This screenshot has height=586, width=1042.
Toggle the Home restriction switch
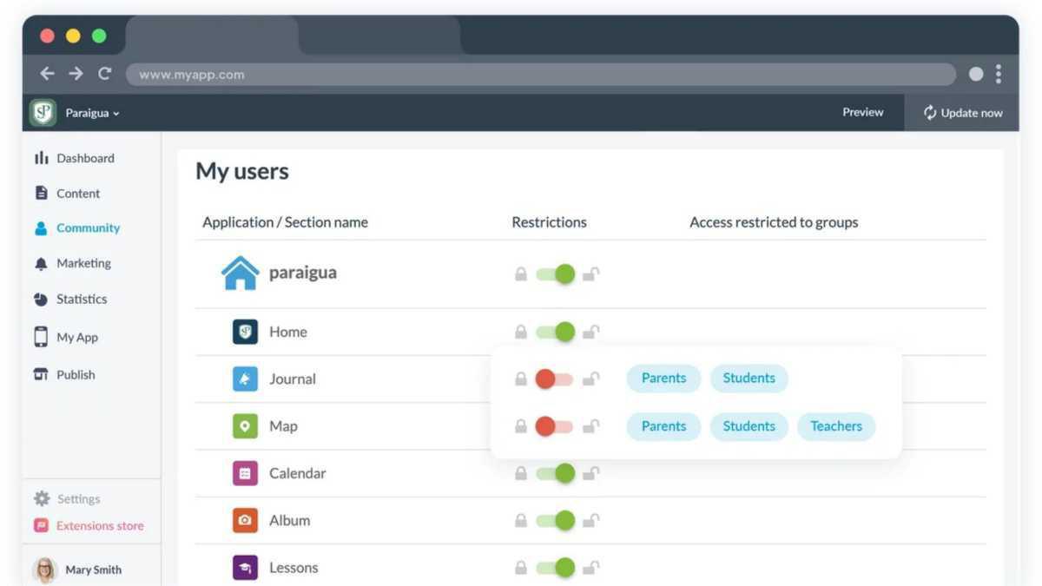pyautogui.click(x=556, y=332)
